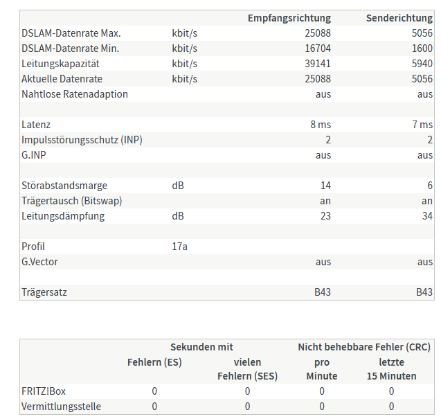Image resolution: width=441 pixels, height=419 pixels.
Task: Click the Vermittlungsstelle row label
Action: click(62, 407)
